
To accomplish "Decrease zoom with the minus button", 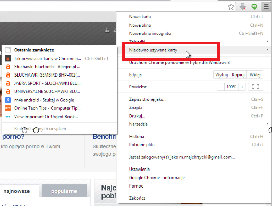I will (x=220, y=87).
